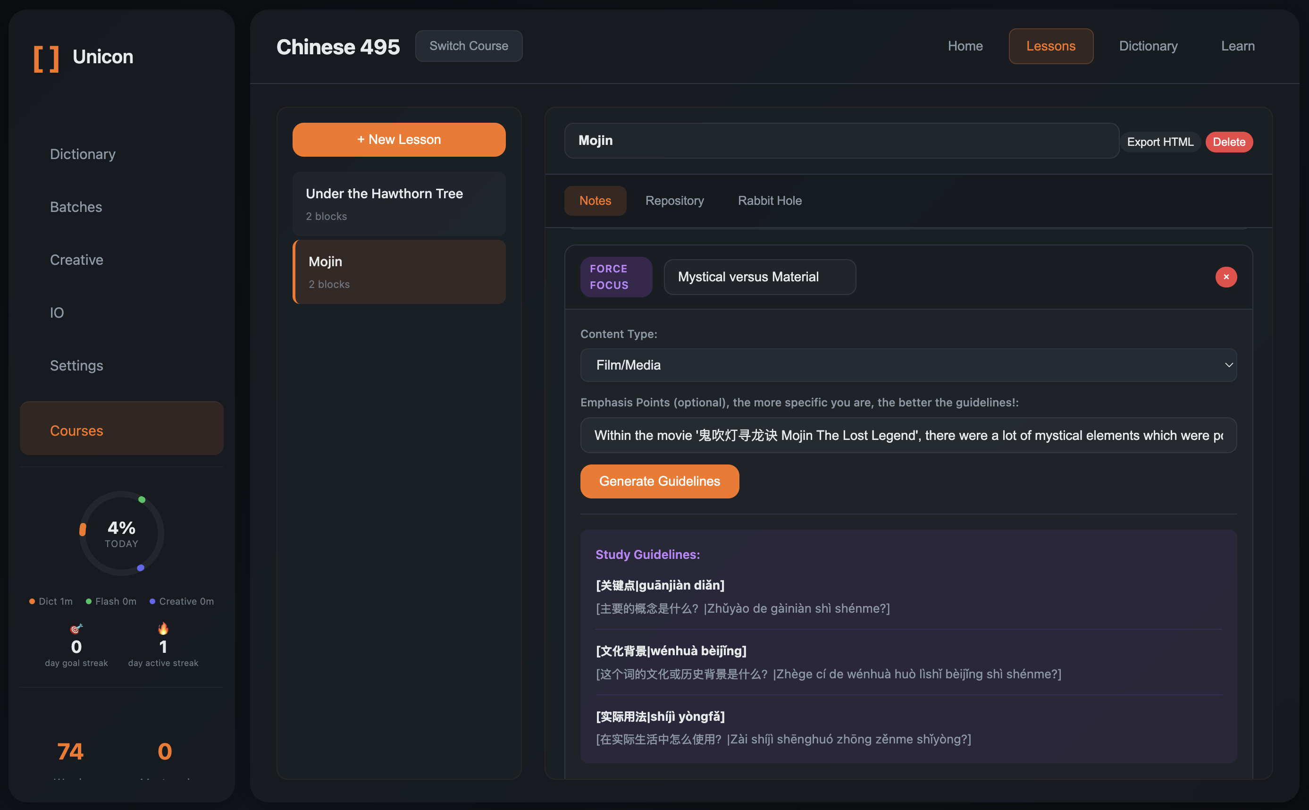The image size is (1309, 810).
Task: Select the Notes tab
Action: tap(595, 200)
